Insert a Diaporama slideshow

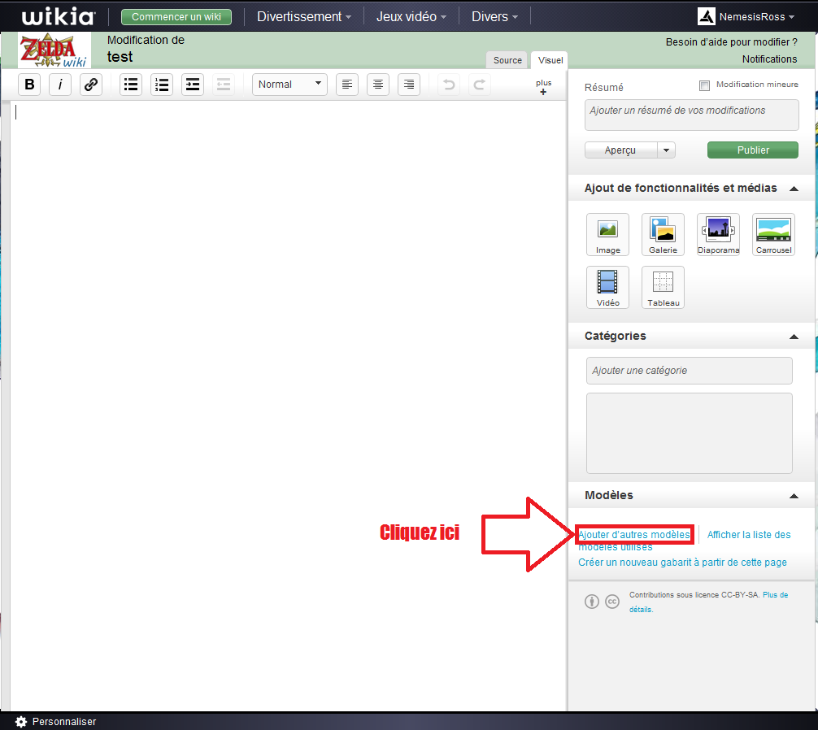click(x=718, y=234)
